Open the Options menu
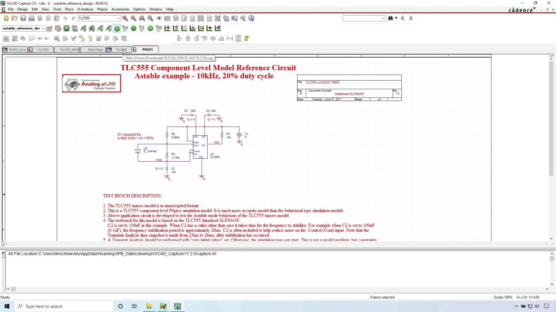This screenshot has width=556, height=312. click(139, 9)
